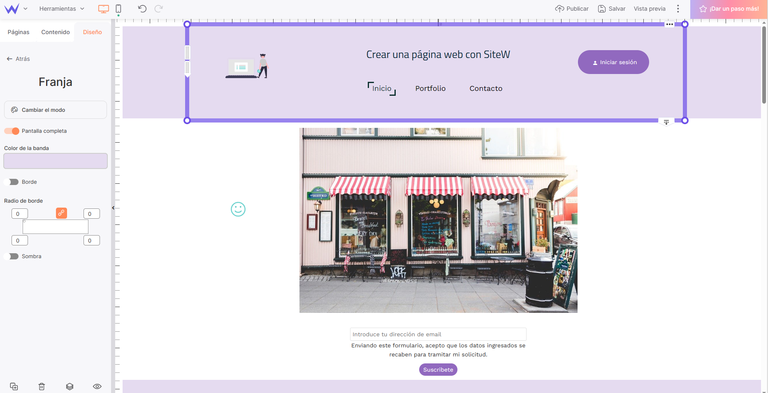Select the bistro storefront photo

coord(439,220)
